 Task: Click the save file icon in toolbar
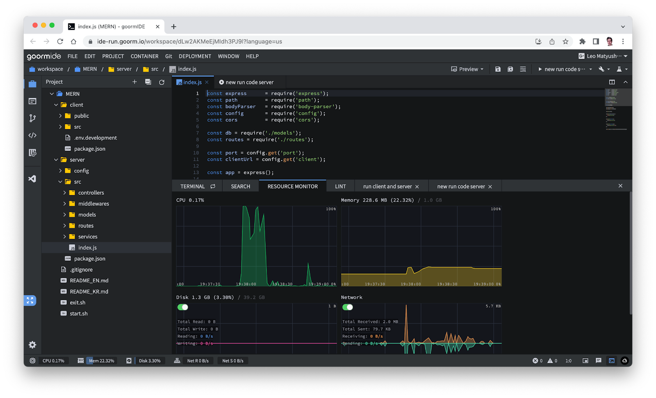(498, 69)
